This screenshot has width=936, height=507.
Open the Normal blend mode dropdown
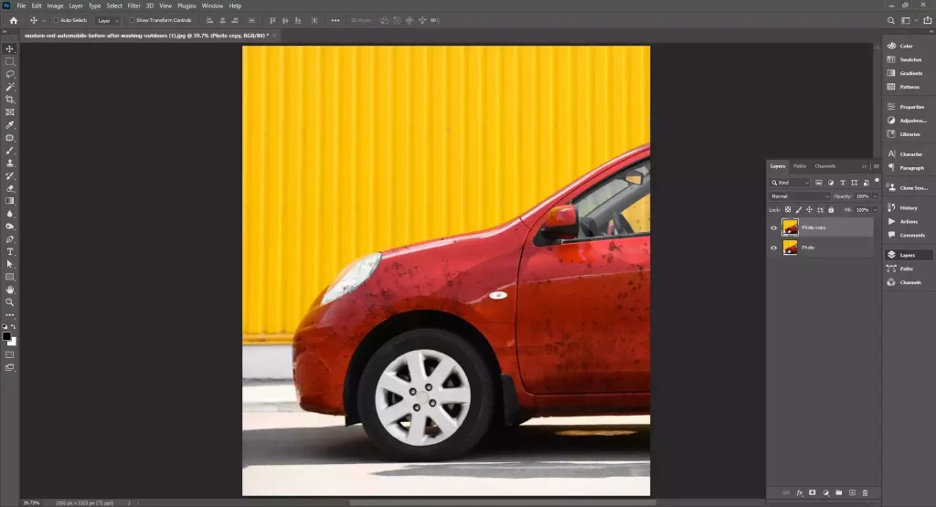point(800,196)
